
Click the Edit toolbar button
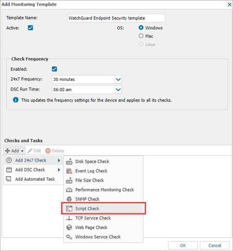coord(34,151)
